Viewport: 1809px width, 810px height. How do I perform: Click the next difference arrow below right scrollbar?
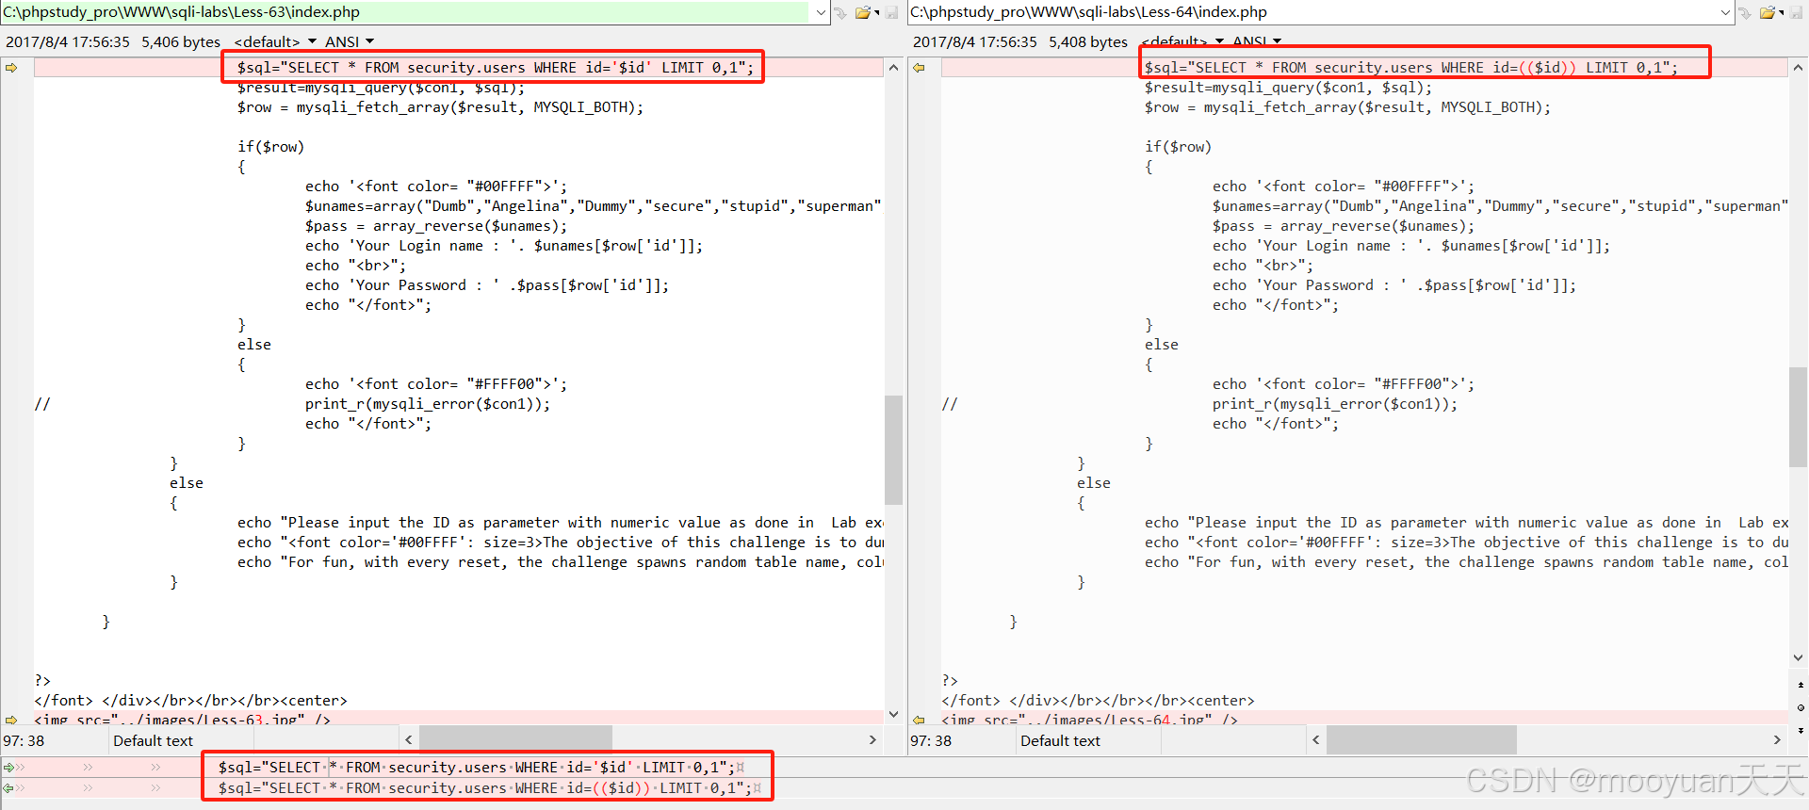pos(1801,730)
